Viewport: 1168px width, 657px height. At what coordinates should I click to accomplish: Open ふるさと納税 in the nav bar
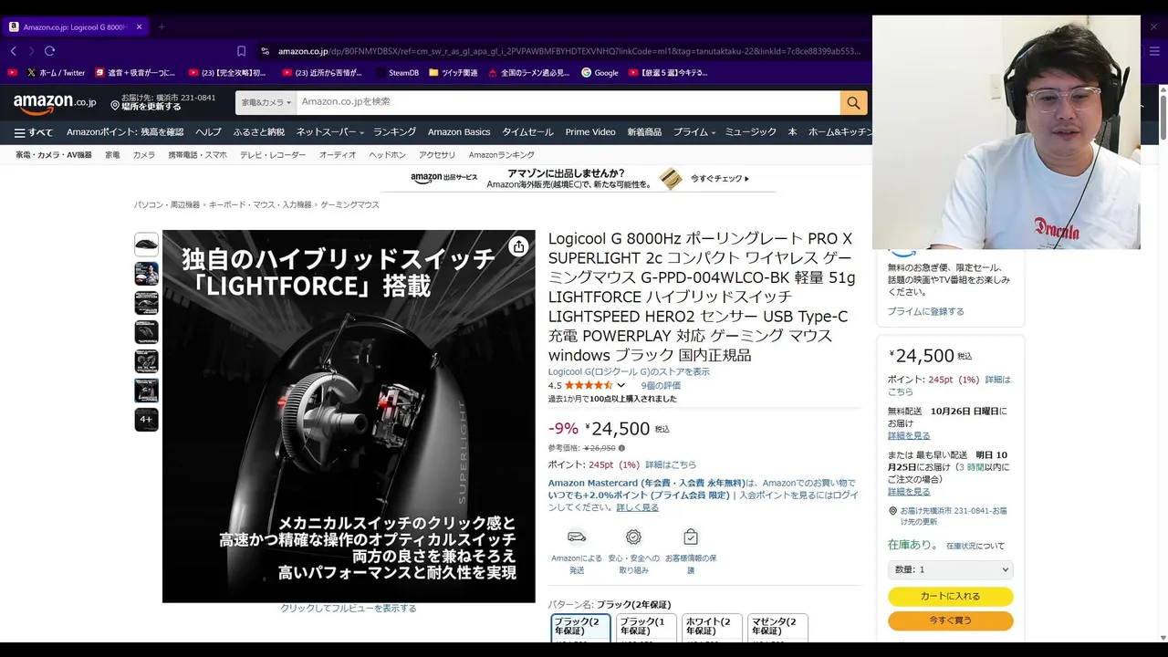(x=259, y=132)
